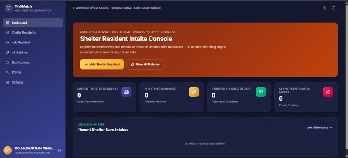Click the Add Resident person-plus icon
Screen dimensions: 348x158
[x=7, y=43]
